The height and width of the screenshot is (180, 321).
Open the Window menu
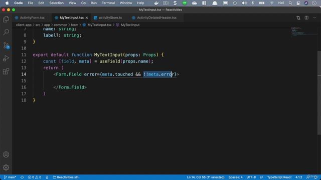point(126,3)
